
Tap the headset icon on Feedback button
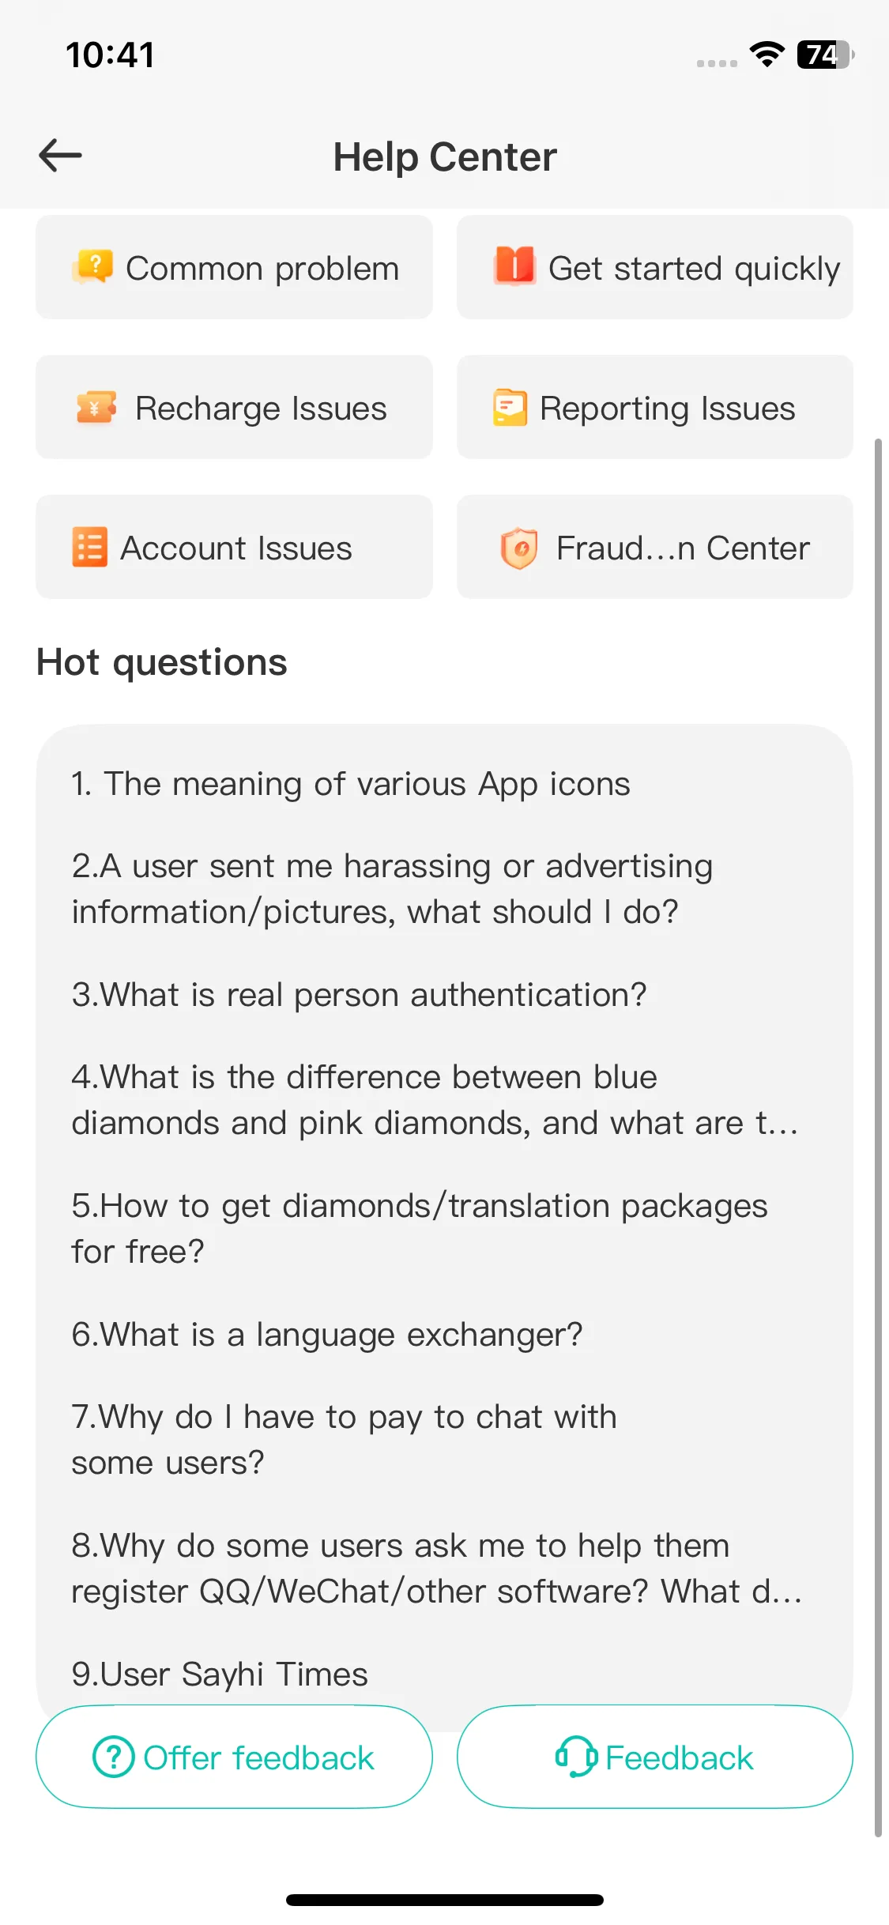576,1756
